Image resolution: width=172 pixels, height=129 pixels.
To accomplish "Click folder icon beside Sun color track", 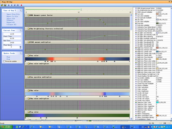I will tap(28, 55).
